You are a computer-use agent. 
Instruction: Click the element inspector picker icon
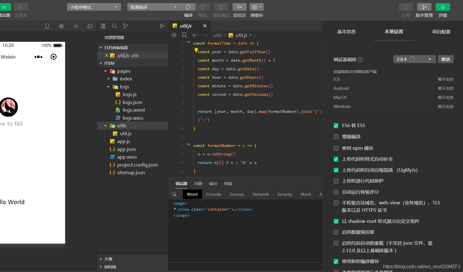[174, 194]
